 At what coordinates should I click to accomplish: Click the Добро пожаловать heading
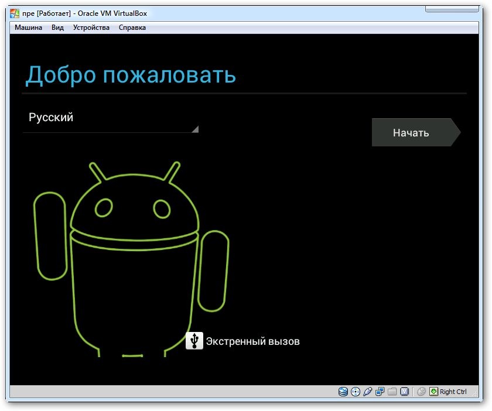coord(131,75)
